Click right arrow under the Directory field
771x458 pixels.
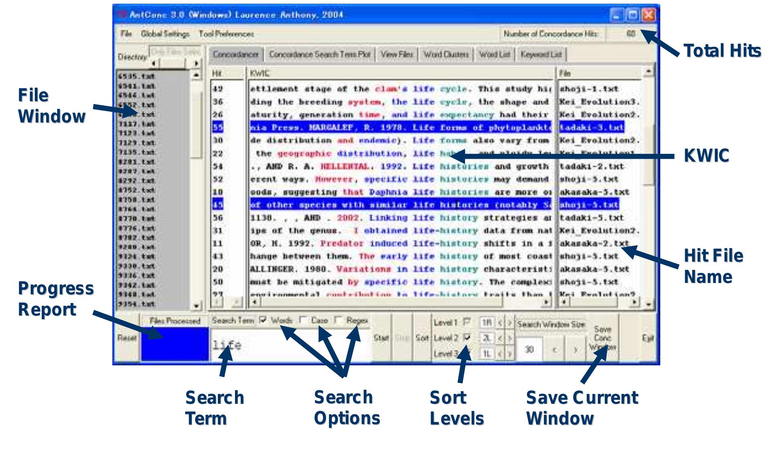pos(197,63)
